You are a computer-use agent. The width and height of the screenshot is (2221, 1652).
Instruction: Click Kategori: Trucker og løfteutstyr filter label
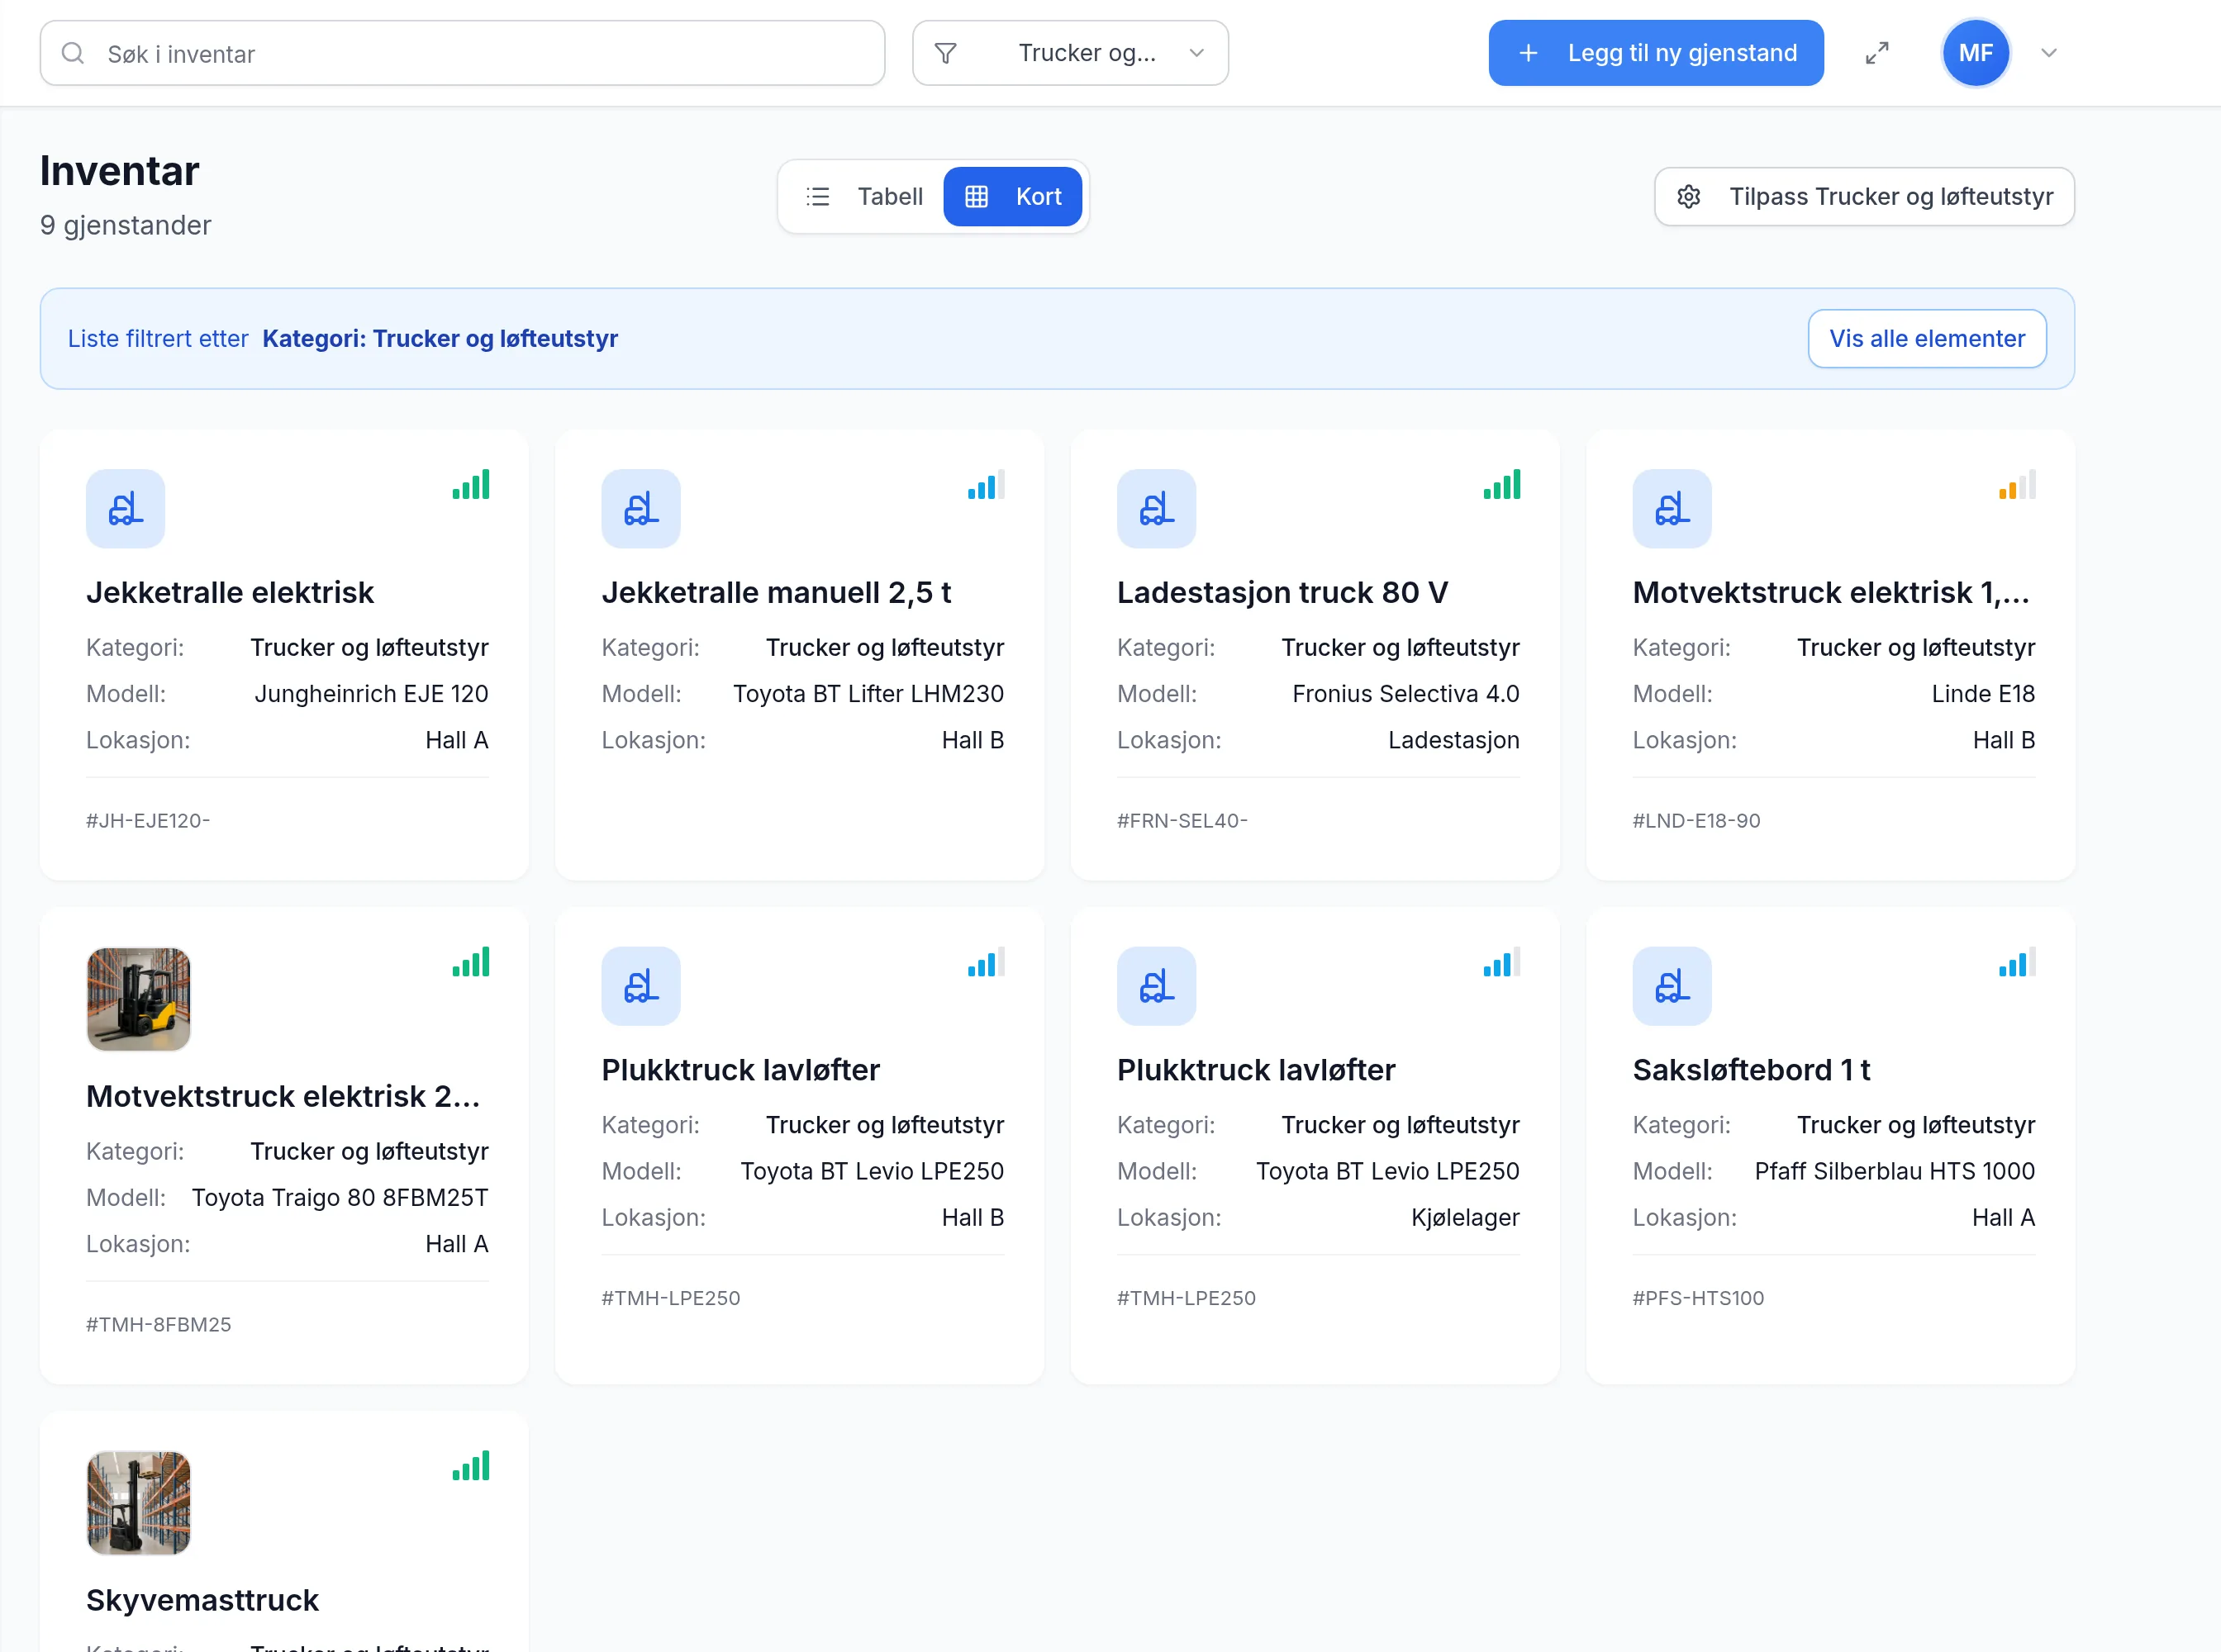coord(440,339)
